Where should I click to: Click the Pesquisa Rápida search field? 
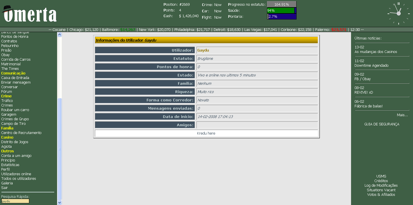[15, 201]
